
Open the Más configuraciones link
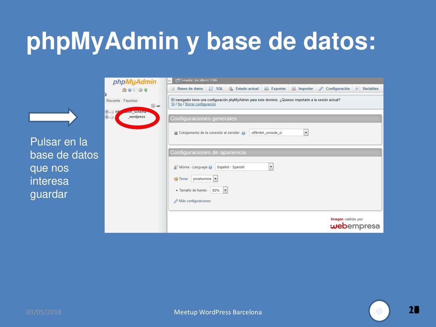tap(195, 201)
